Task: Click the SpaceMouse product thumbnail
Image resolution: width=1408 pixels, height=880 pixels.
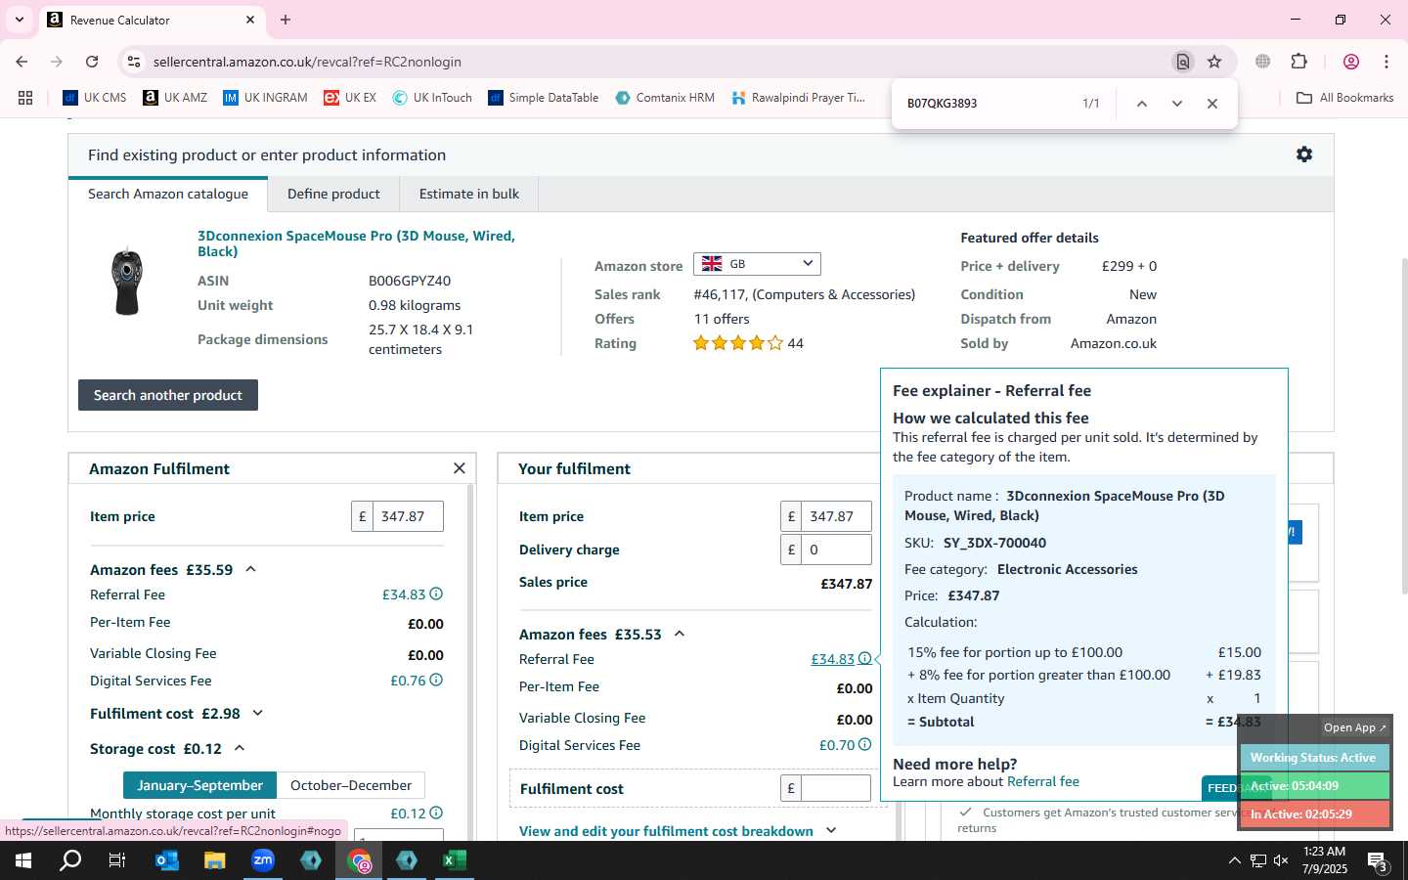Action: [127, 282]
